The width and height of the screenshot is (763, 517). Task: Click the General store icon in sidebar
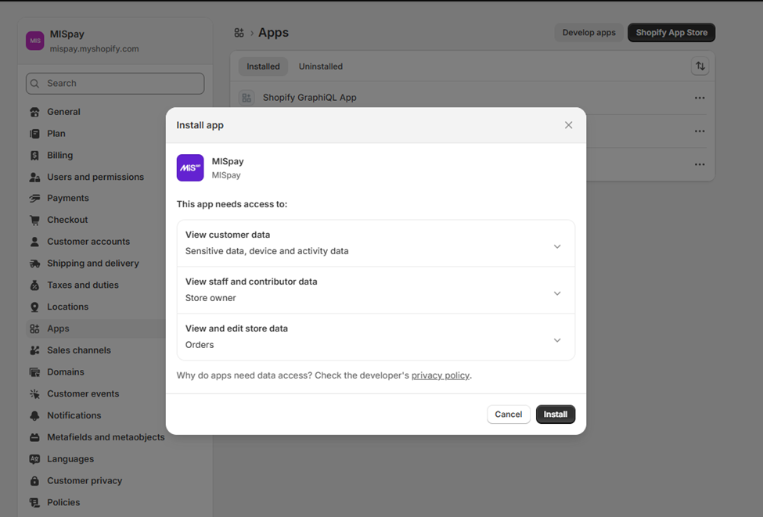34,112
